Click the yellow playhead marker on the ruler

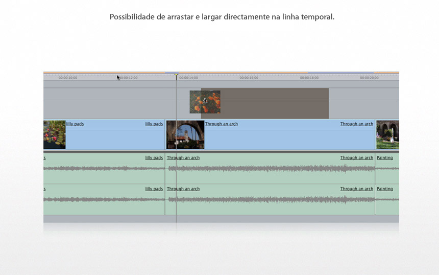click(177, 77)
